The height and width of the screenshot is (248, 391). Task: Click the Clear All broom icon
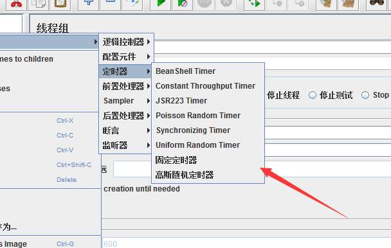click(348, 4)
